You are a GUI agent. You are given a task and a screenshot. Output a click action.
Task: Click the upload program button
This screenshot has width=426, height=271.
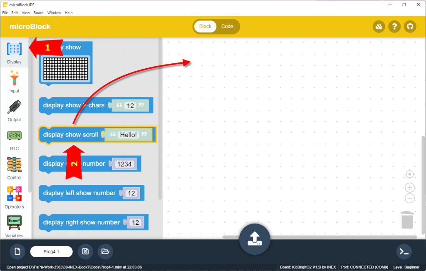(x=255, y=239)
